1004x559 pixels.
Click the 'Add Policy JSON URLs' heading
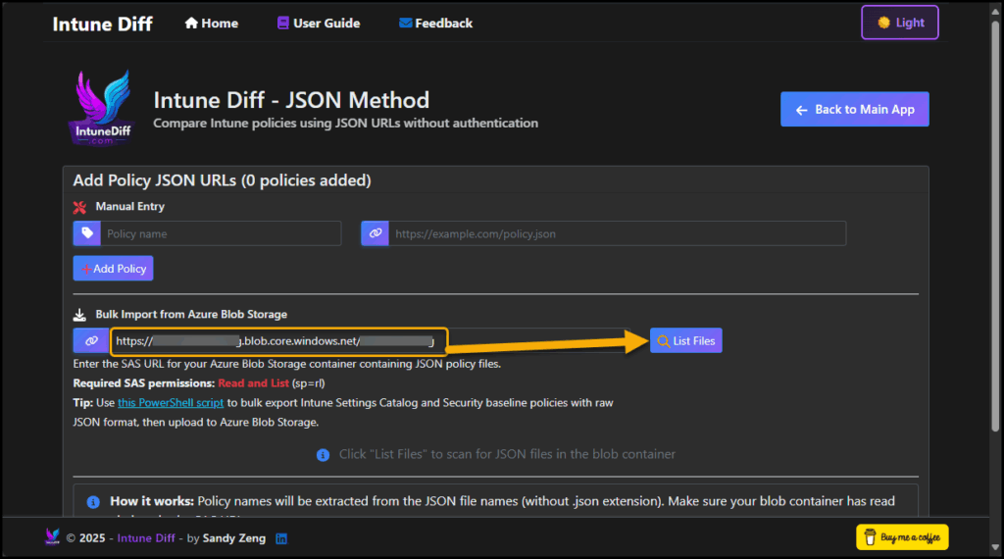tap(223, 180)
